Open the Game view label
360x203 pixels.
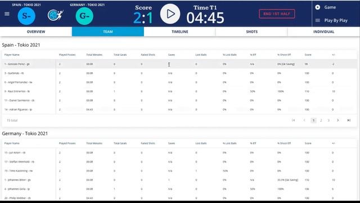click(330, 7)
